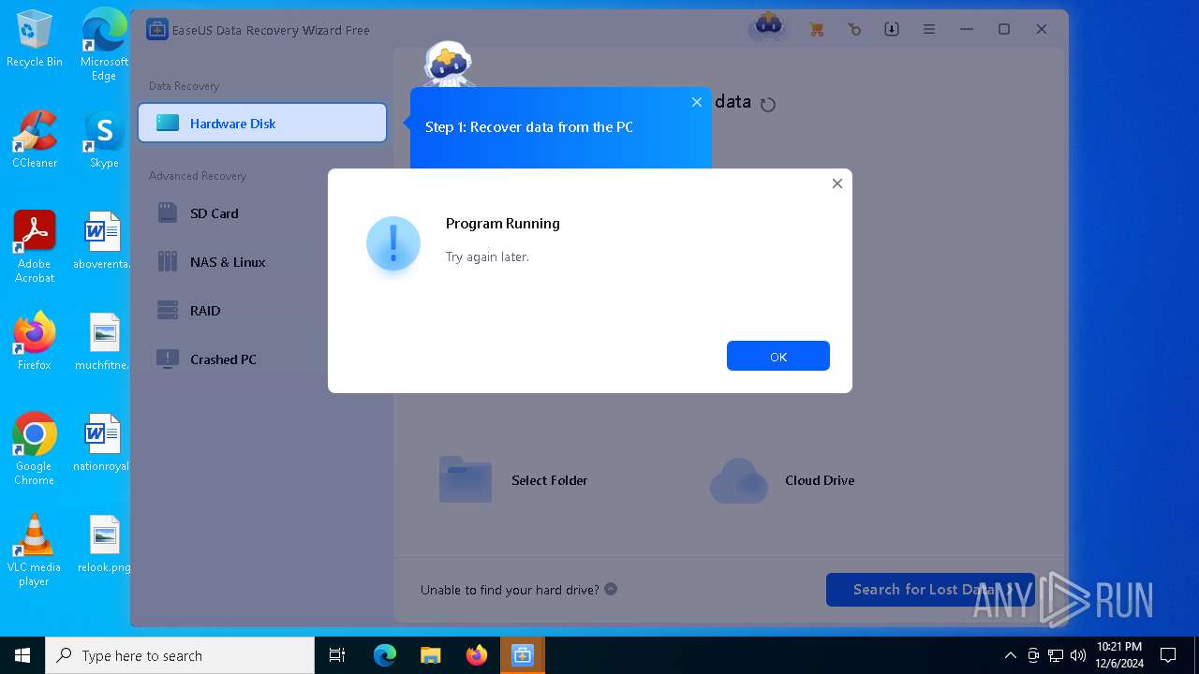Click the robot assistant avatar in title bar
The image size is (1199, 674).
pos(768,26)
